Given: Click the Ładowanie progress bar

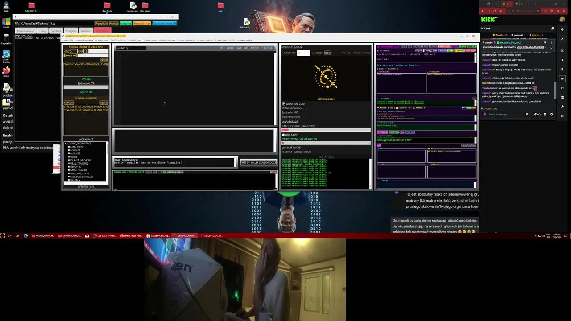Looking at the screenshot, I should pyautogui.click(x=86, y=87).
